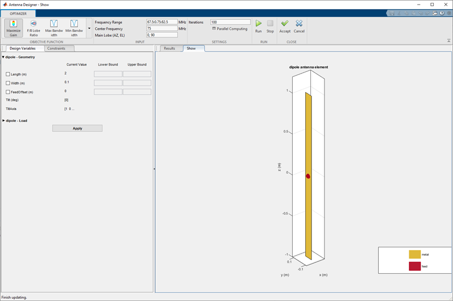Viewport: 453px width, 301px height.
Task: Open the Results tab
Action: click(x=169, y=49)
